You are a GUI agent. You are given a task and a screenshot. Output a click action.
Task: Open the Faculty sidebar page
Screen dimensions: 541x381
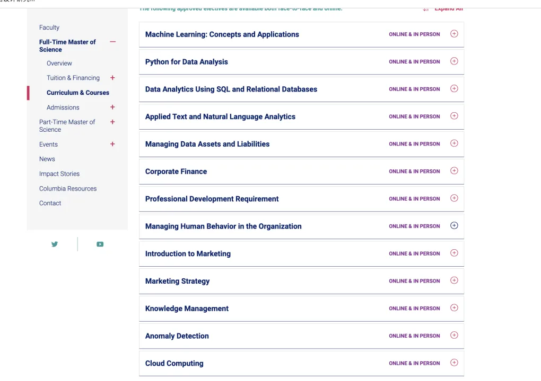tap(49, 28)
